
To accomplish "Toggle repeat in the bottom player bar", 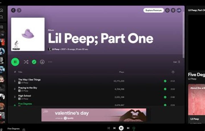I will coord(134,128).
